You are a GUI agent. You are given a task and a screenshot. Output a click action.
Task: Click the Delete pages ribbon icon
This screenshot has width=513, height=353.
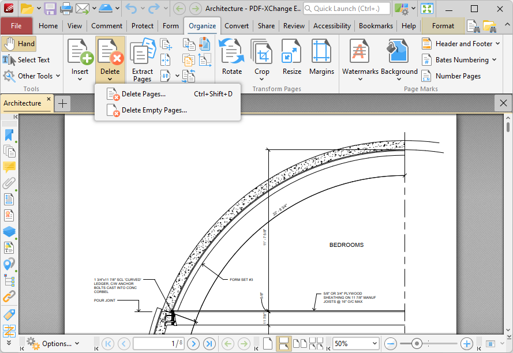pyautogui.click(x=110, y=51)
